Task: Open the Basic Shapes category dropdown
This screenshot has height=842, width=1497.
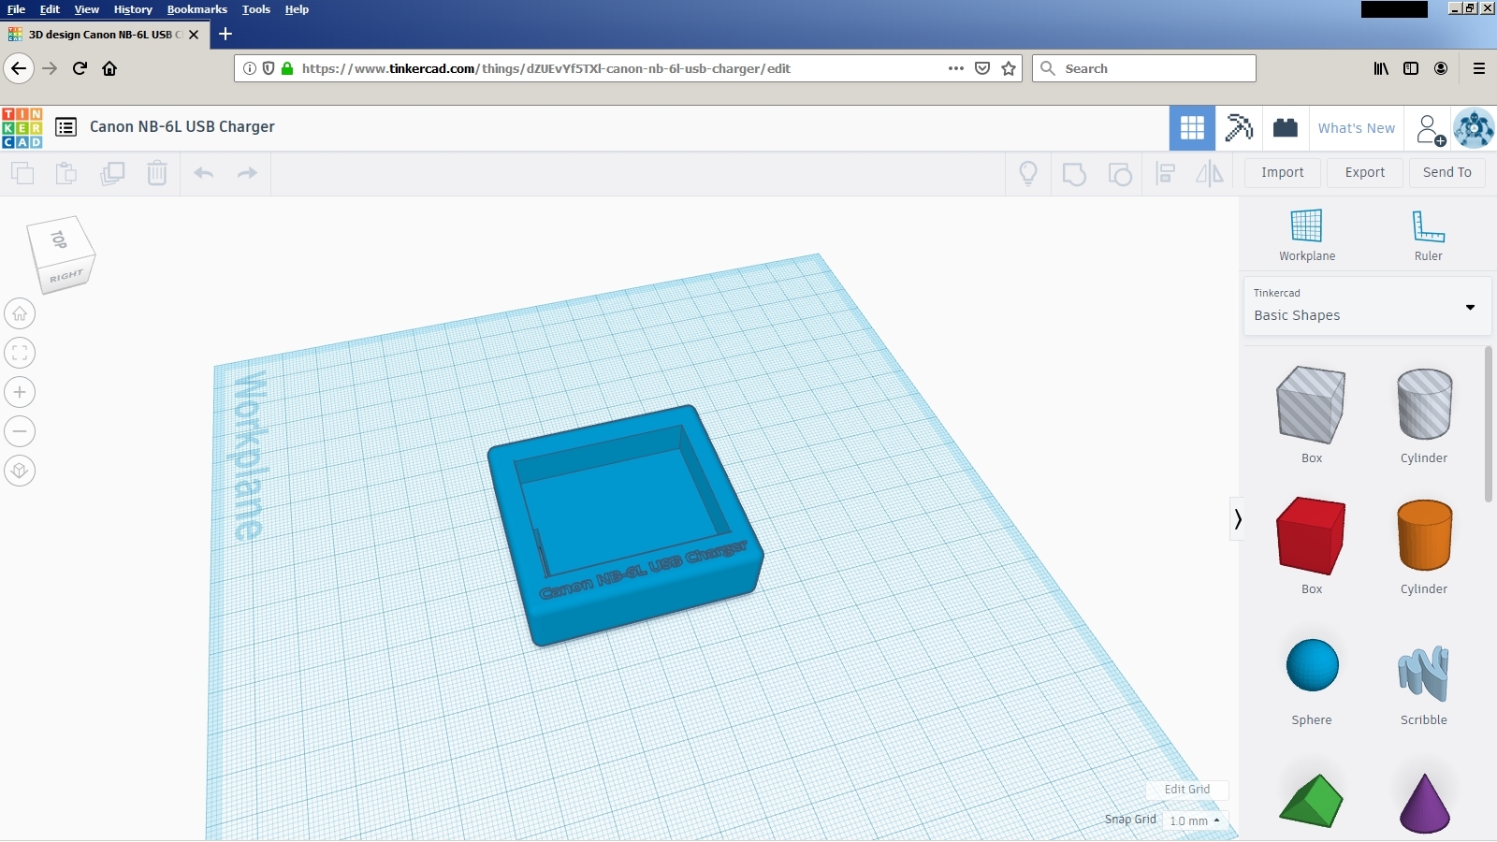Action: tap(1367, 306)
